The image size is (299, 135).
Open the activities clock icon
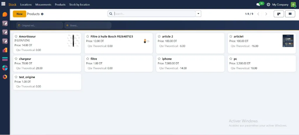click(268, 5)
